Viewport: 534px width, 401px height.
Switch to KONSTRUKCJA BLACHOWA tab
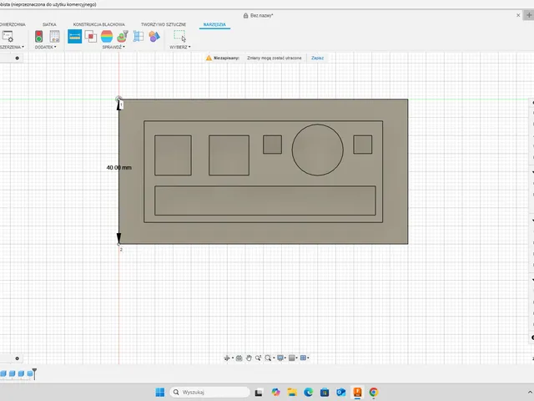pyautogui.click(x=98, y=24)
